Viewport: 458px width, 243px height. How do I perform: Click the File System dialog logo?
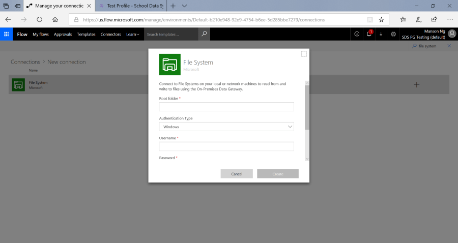pos(169,65)
